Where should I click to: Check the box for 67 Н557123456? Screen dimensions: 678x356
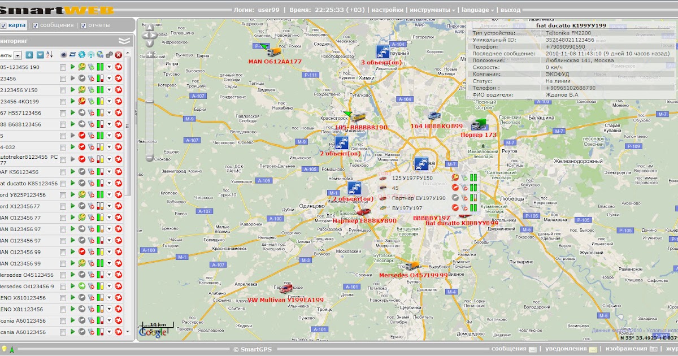click(63, 114)
